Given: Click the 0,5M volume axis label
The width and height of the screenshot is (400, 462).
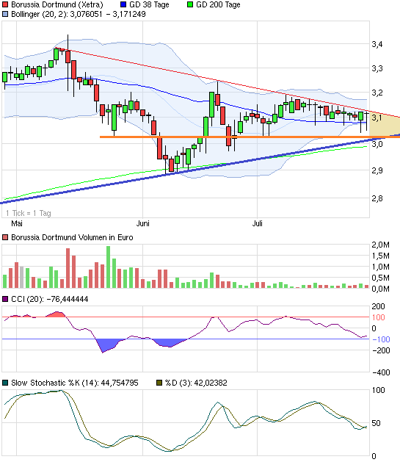Looking at the screenshot, I should pos(381,278).
